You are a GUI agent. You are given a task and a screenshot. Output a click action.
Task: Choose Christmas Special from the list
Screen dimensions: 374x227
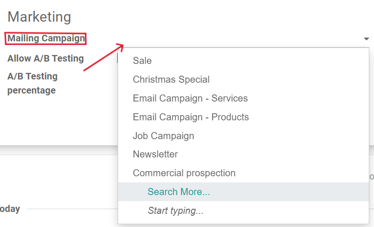[171, 79]
